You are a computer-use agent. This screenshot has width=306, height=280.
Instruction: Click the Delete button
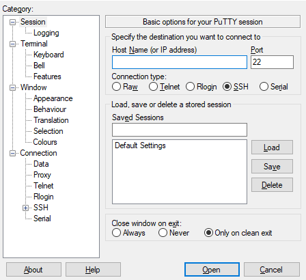pos(272,185)
